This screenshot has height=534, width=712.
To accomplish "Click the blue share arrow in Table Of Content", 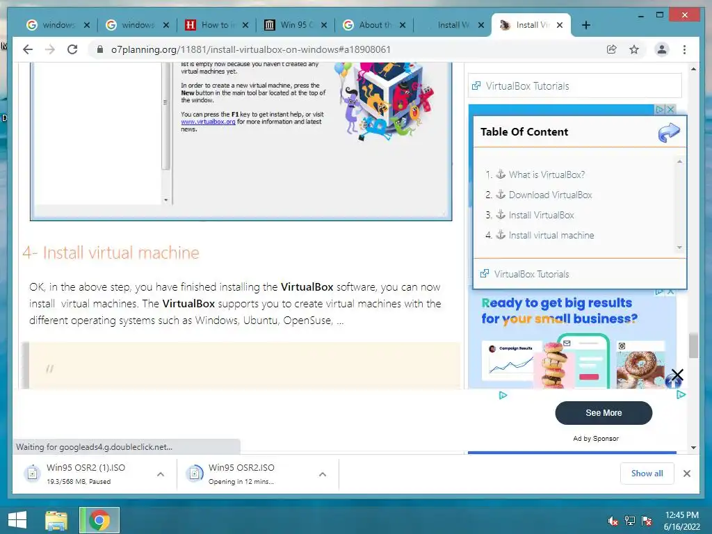I will [669, 133].
